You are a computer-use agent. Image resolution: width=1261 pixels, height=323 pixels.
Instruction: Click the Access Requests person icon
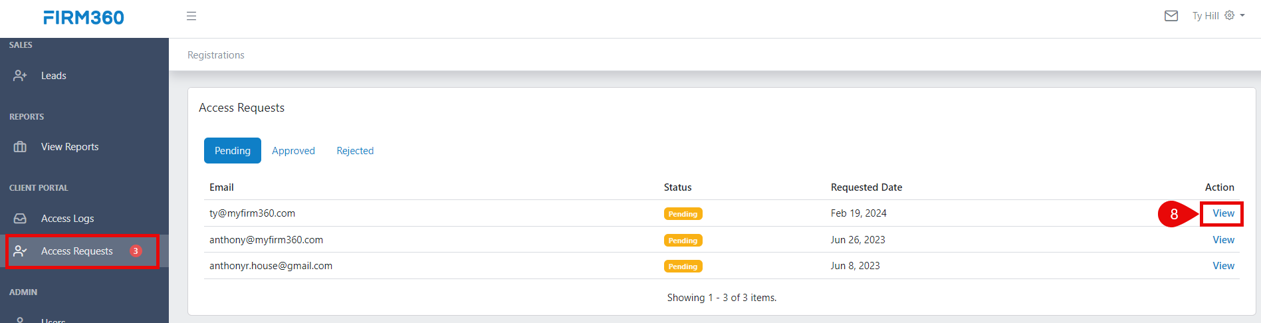(20, 251)
